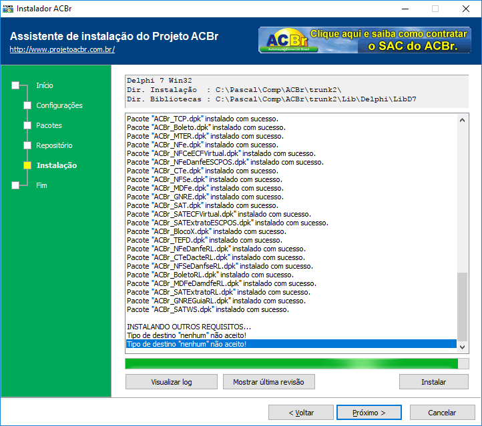Select the ACBr_TCP.dpk log line
Viewport: 482px width, 426px height.
(291, 119)
